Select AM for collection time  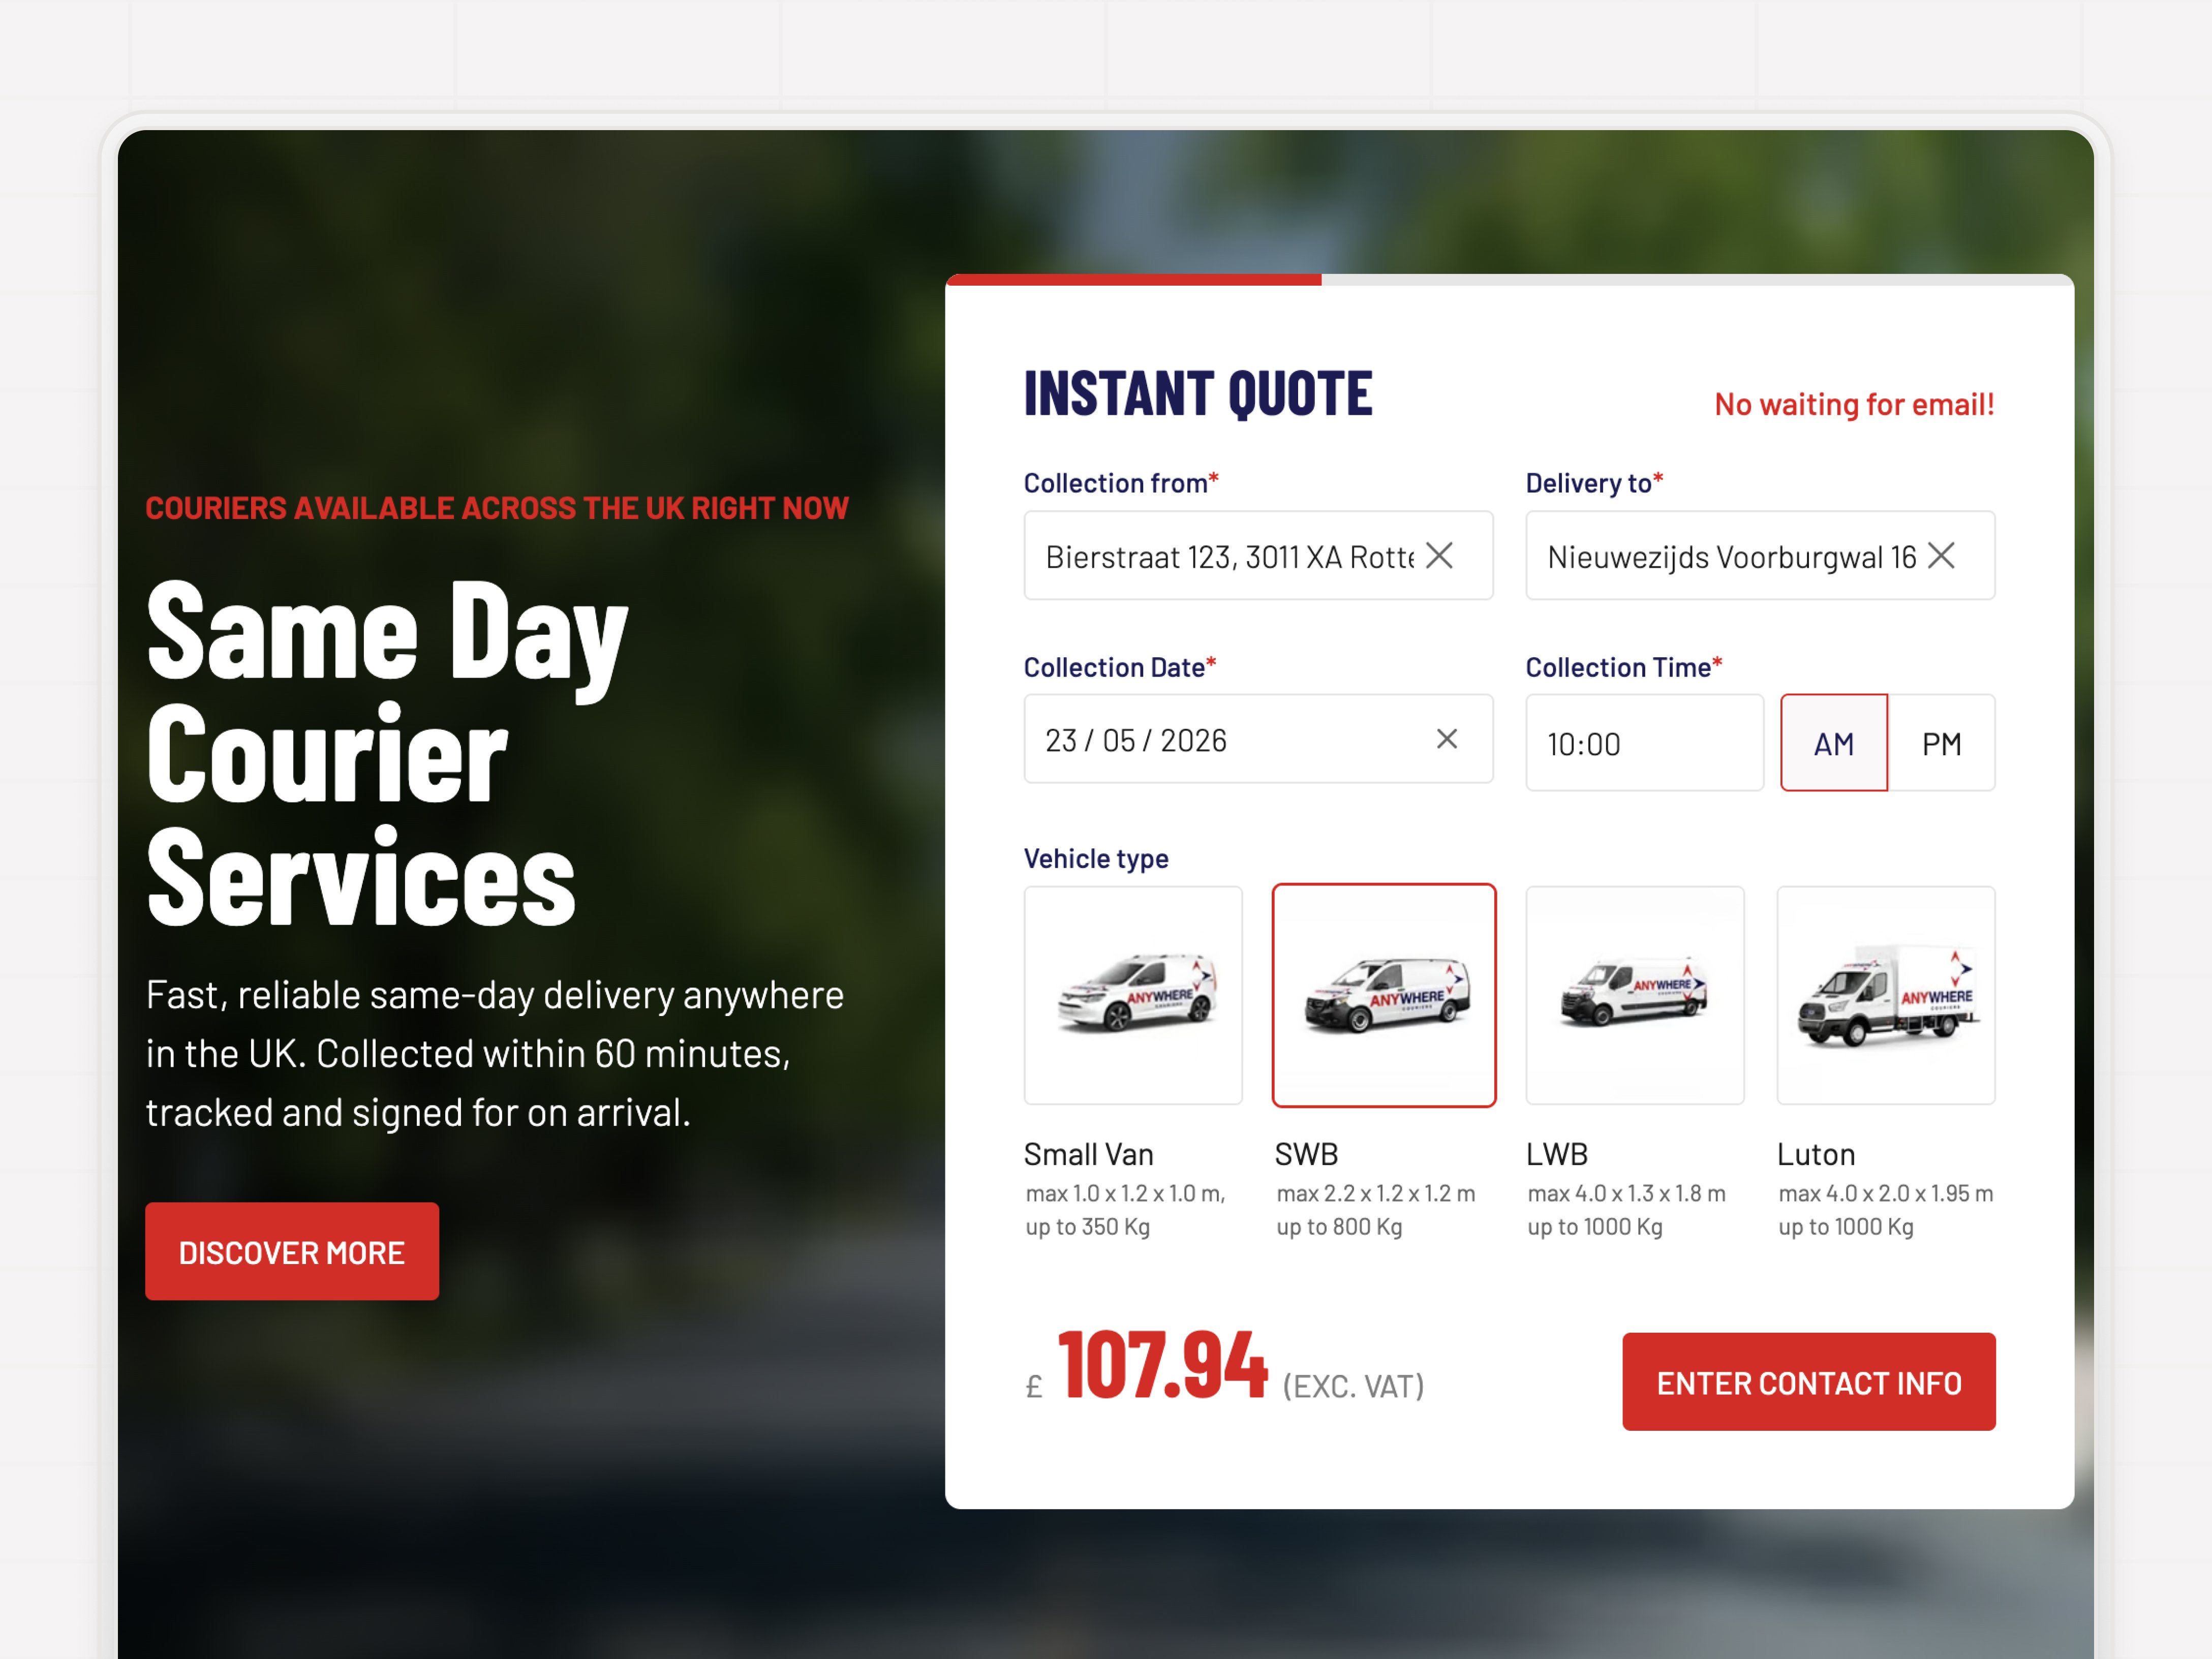(x=1834, y=743)
